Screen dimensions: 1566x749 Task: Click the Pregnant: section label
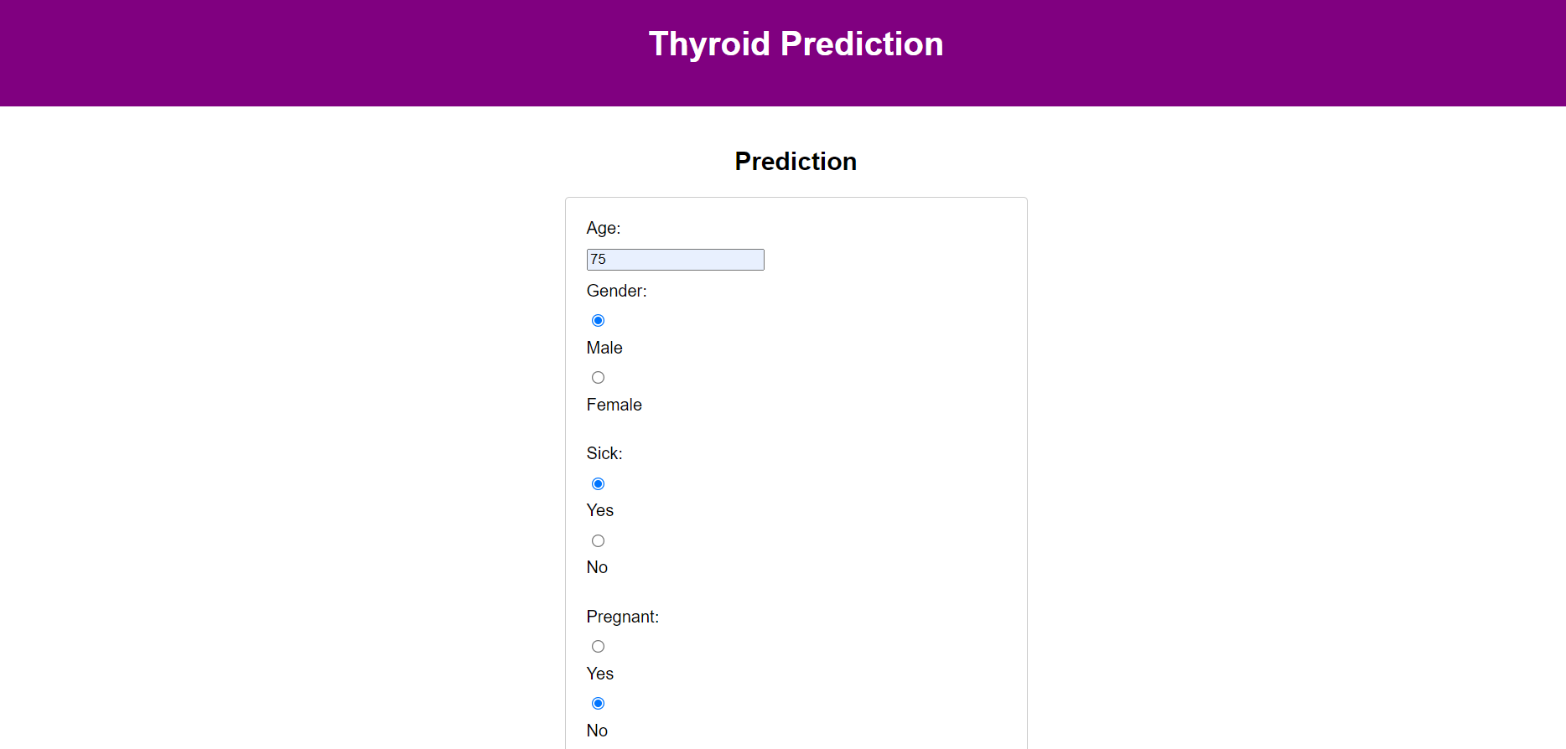tap(622, 617)
